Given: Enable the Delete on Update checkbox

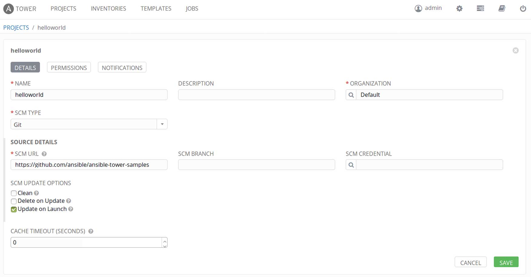Looking at the screenshot, I should pos(14,201).
